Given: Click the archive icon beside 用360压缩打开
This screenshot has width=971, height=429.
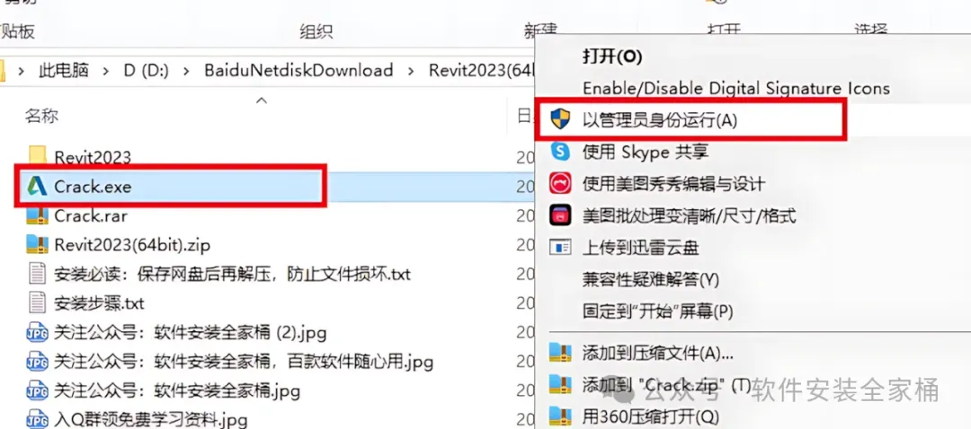Looking at the screenshot, I should [x=560, y=416].
